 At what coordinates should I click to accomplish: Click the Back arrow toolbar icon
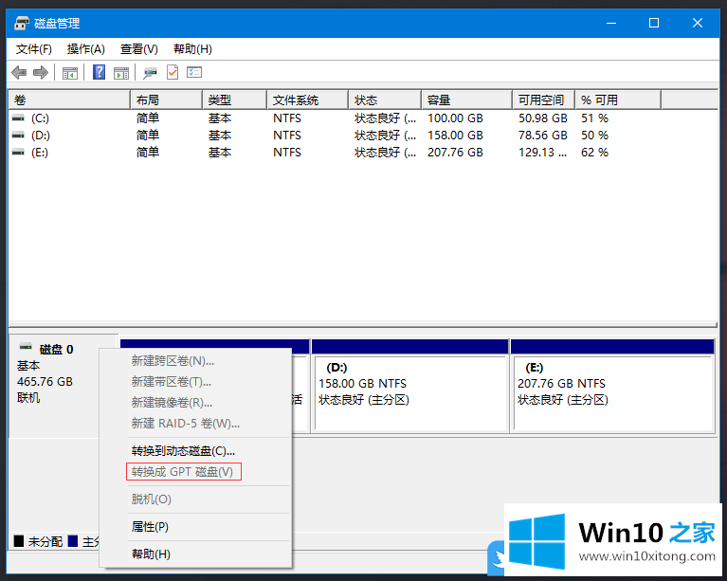coord(19,72)
